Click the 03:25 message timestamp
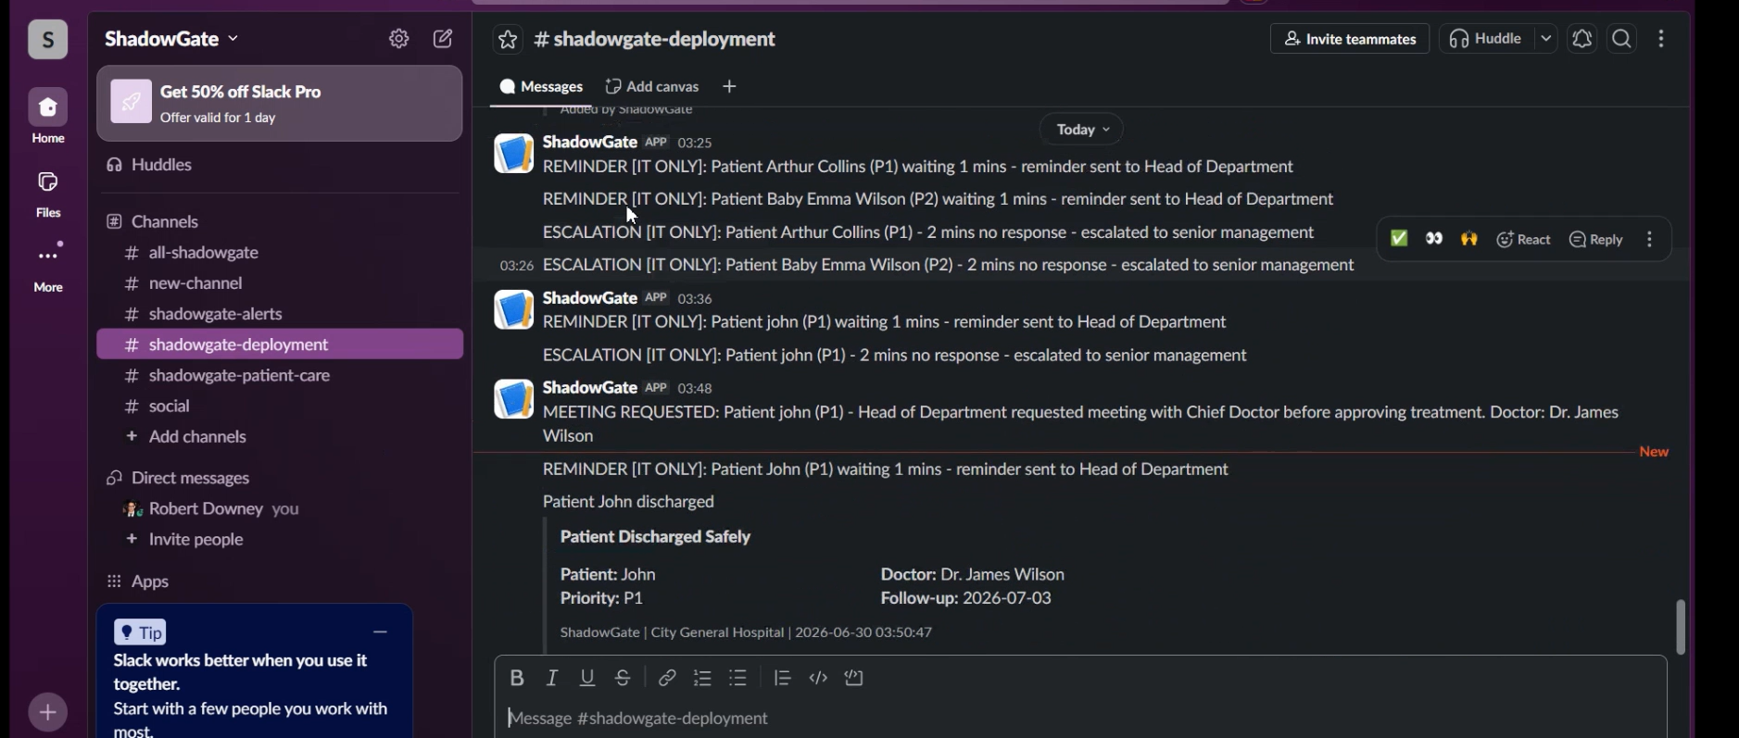 (x=695, y=143)
